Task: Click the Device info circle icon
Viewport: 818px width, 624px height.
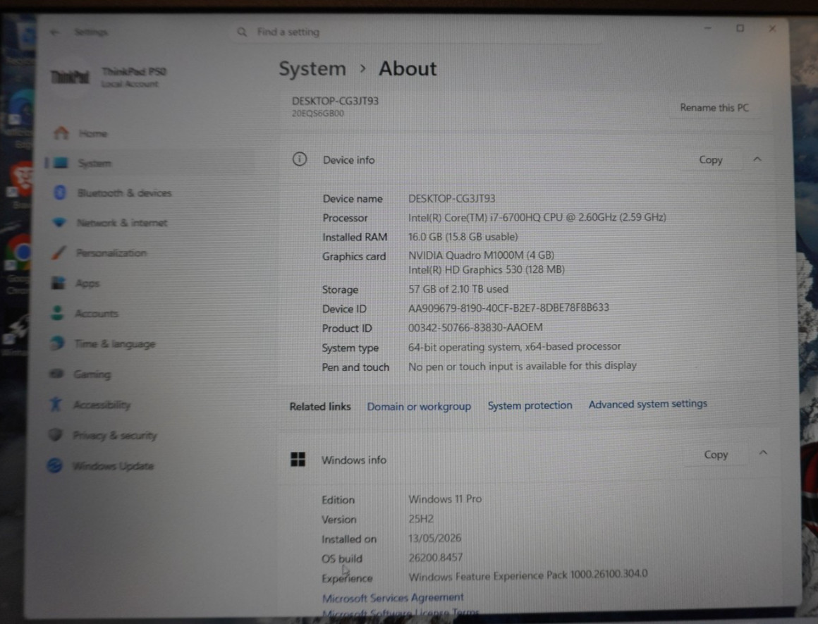Action: [300, 159]
